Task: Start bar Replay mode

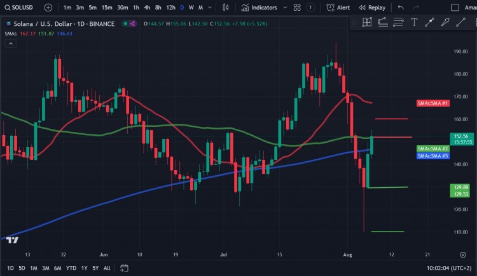Action: pyautogui.click(x=372, y=7)
